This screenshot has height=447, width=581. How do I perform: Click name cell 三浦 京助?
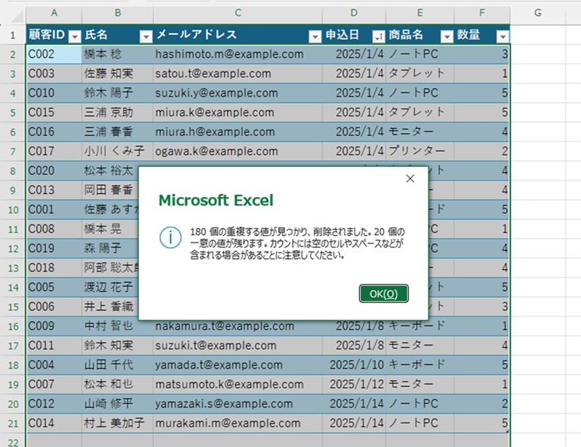[118, 112]
